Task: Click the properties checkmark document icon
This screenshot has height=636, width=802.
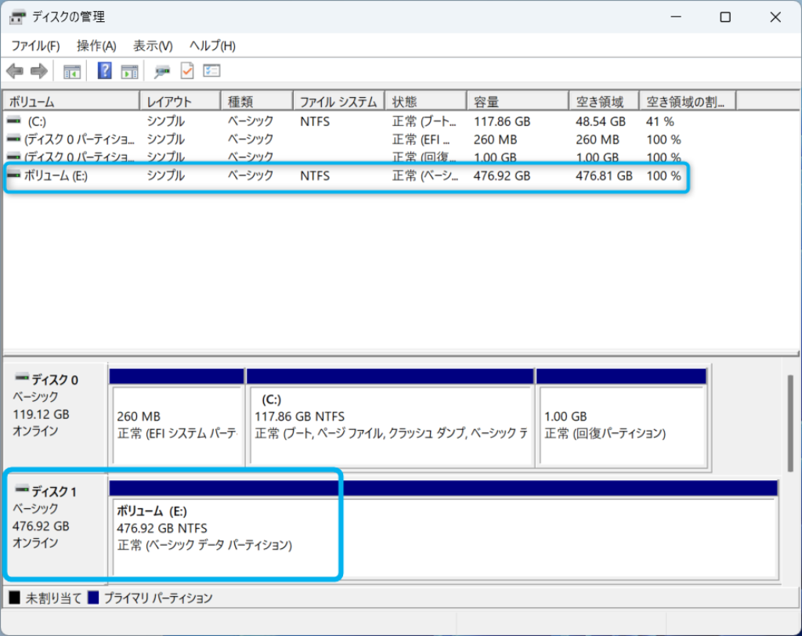Action: pyautogui.click(x=187, y=71)
